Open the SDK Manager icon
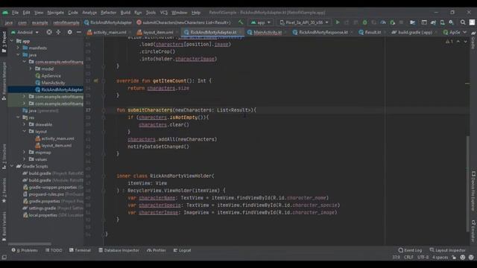Image resolution: width=477 pixels, height=268 pixels. click(451, 22)
